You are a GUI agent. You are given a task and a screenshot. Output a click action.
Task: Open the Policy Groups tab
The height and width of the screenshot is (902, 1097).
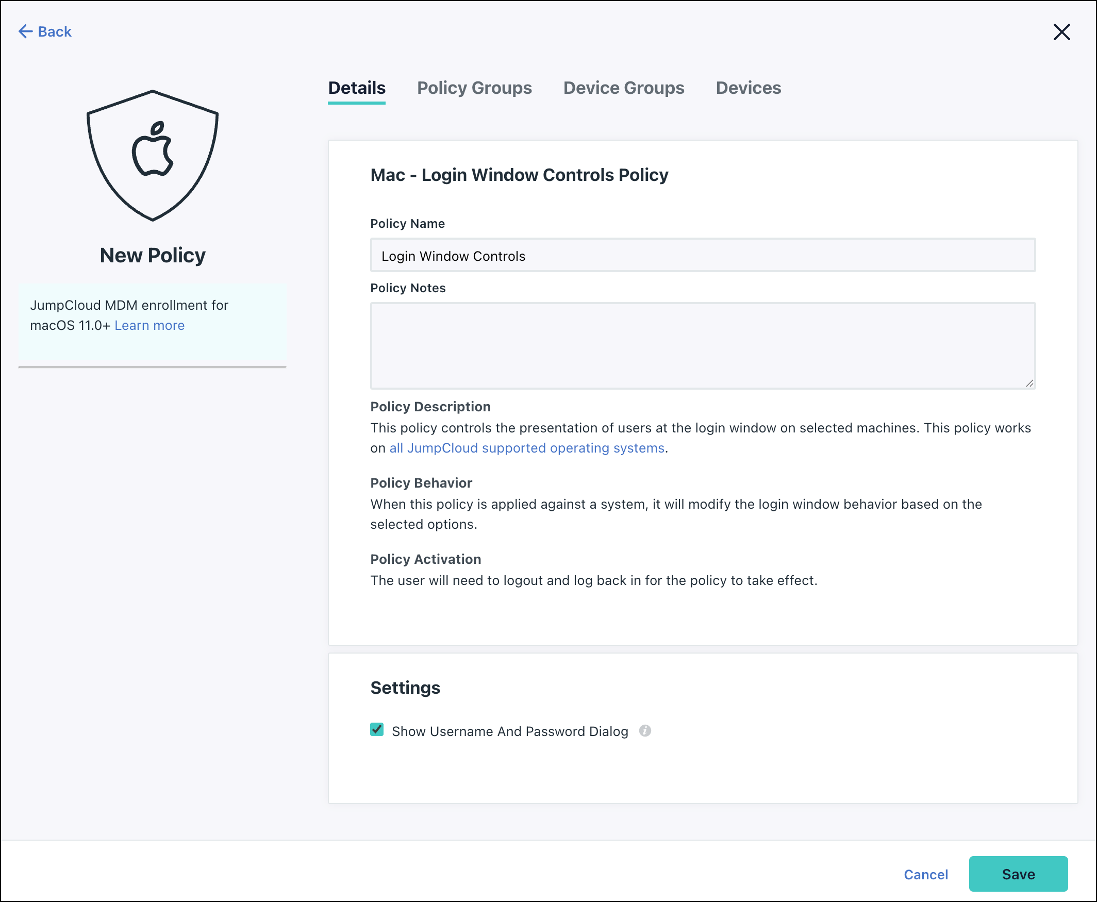[x=474, y=88]
